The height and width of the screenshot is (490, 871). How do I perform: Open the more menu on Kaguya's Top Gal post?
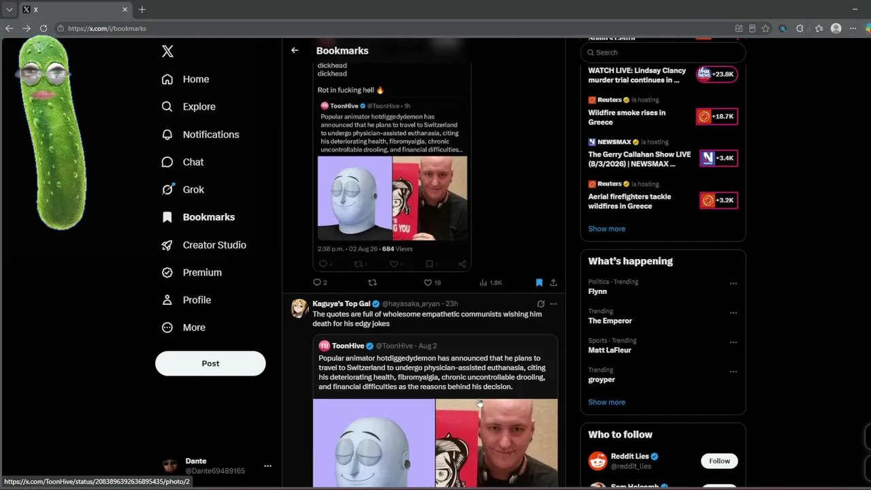pos(553,304)
